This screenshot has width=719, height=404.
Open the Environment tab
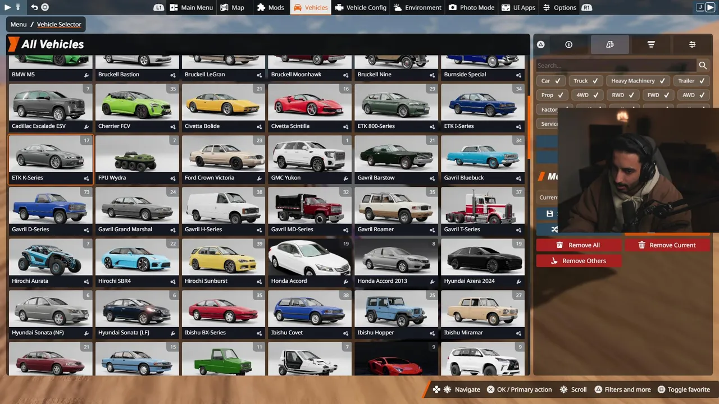click(x=418, y=7)
